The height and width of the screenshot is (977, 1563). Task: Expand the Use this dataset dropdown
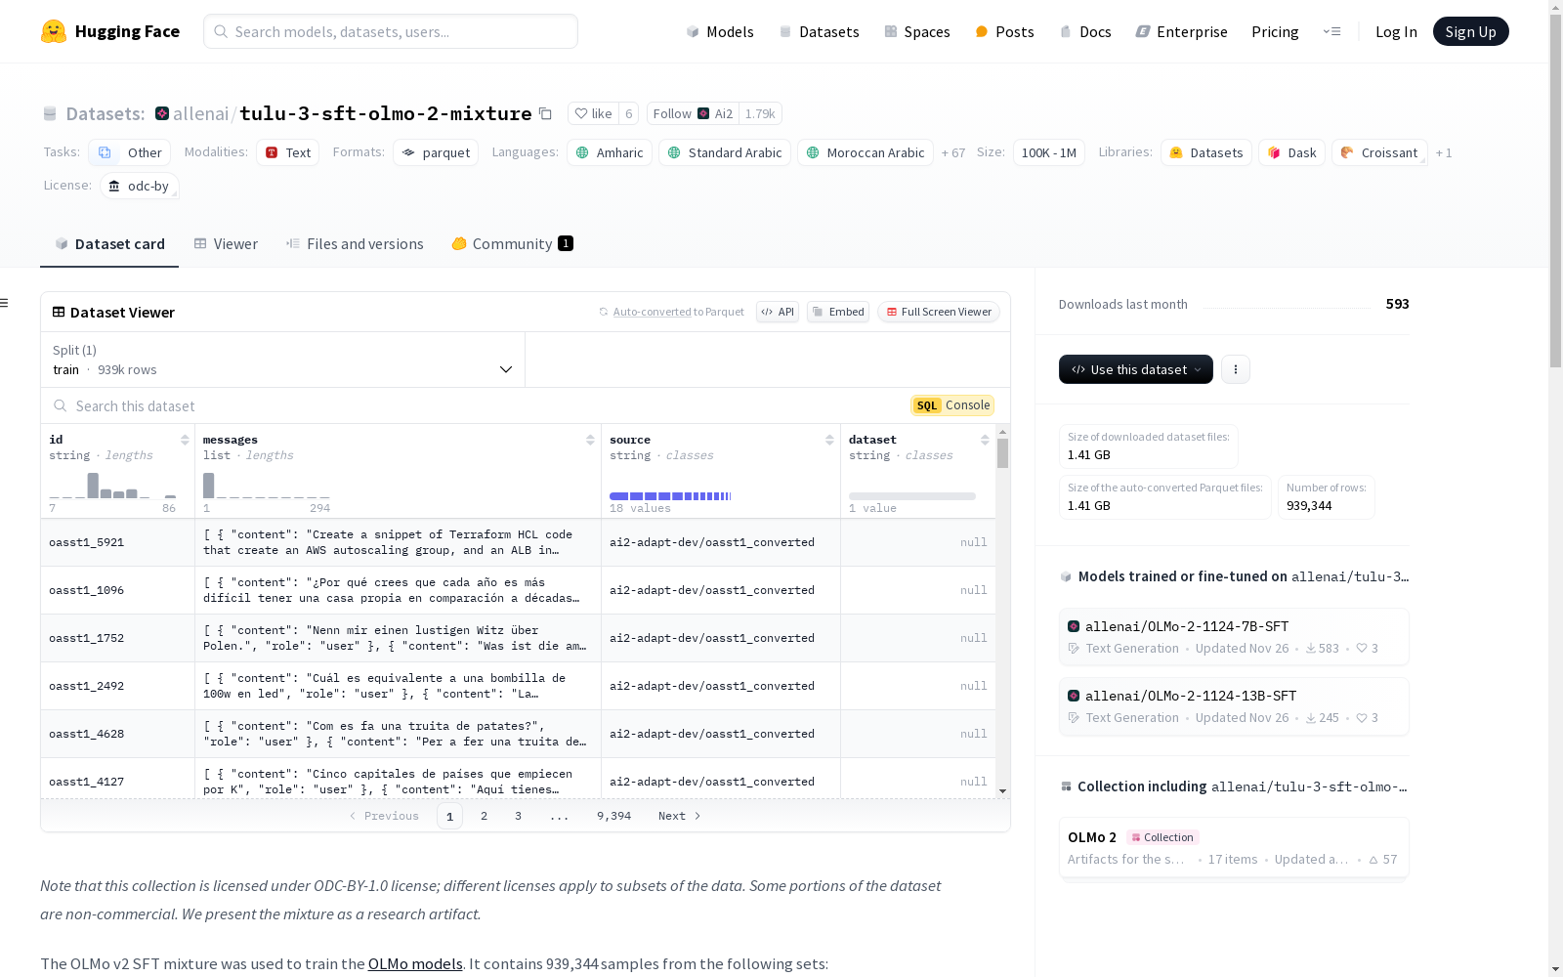1136,369
